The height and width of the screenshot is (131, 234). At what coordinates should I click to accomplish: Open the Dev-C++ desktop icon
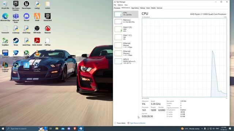tap(5, 54)
